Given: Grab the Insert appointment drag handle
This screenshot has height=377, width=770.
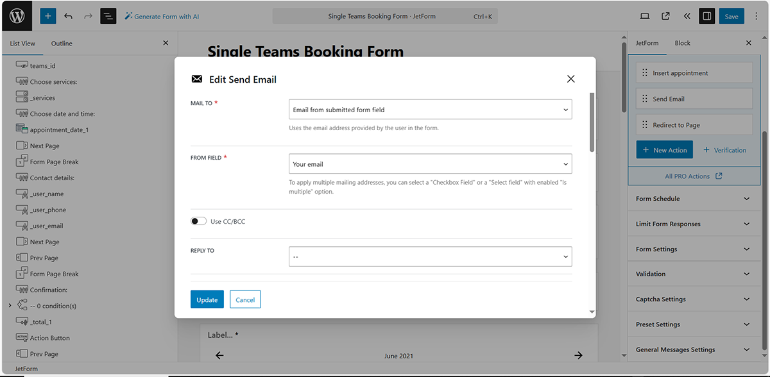Looking at the screenshot, I should click(x=645, y=73).
